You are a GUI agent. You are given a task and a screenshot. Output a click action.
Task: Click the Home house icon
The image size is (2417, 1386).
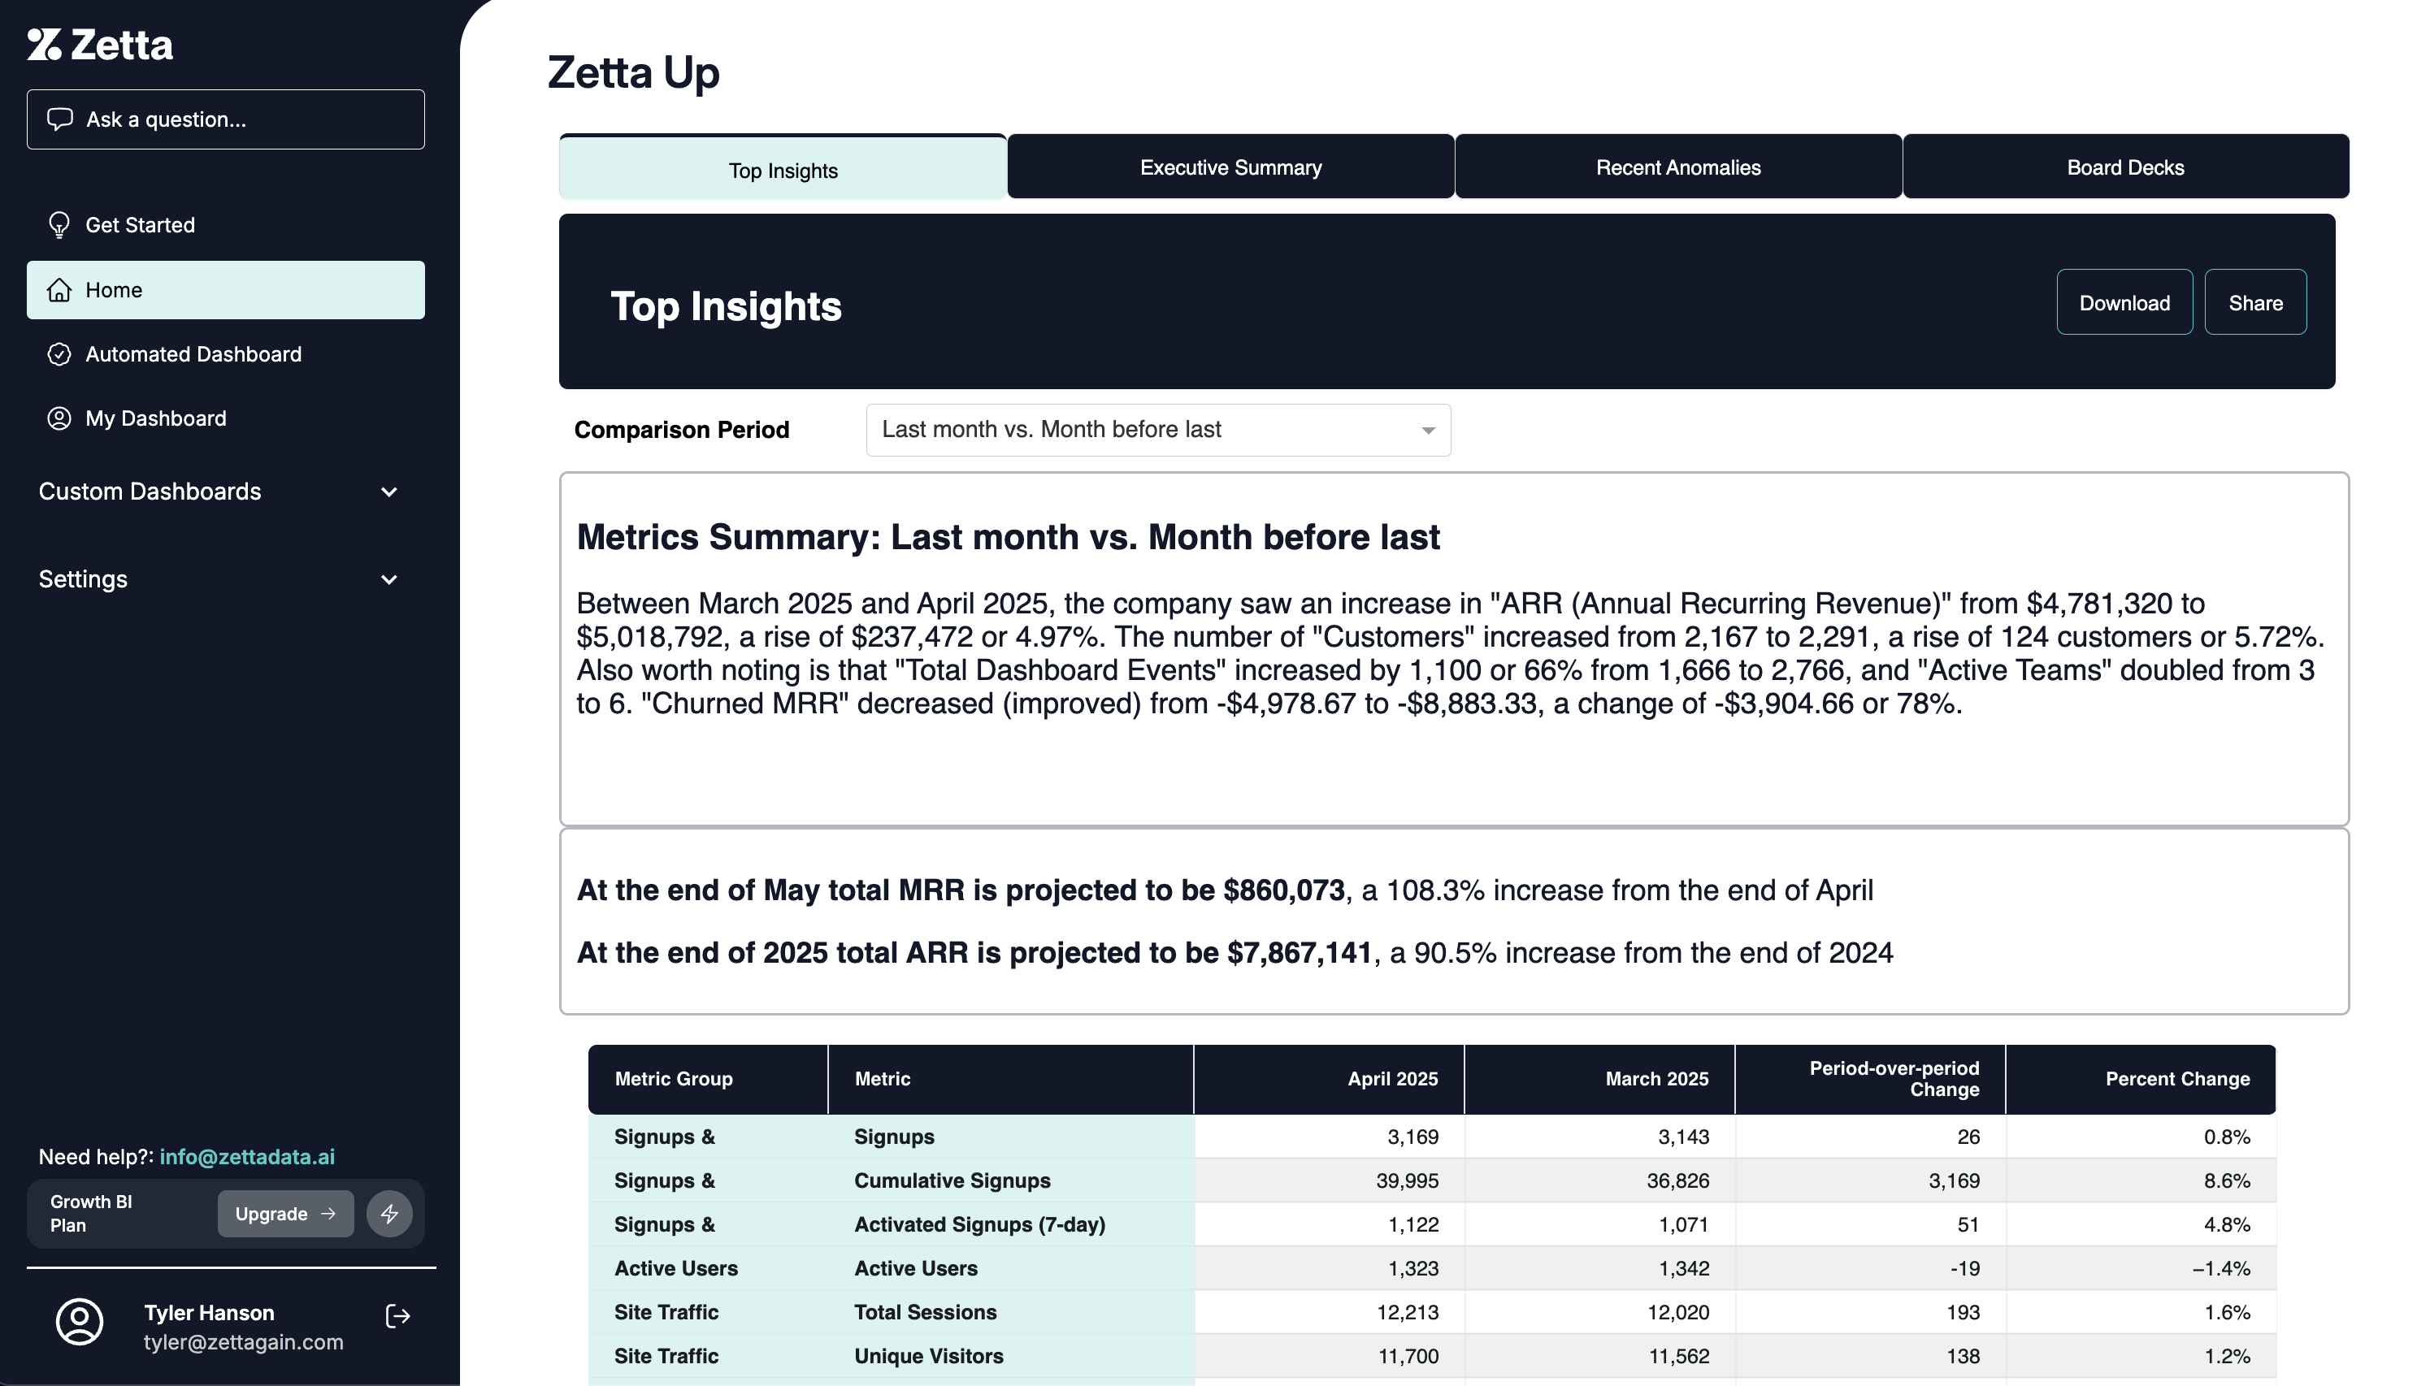coord(59,290)
